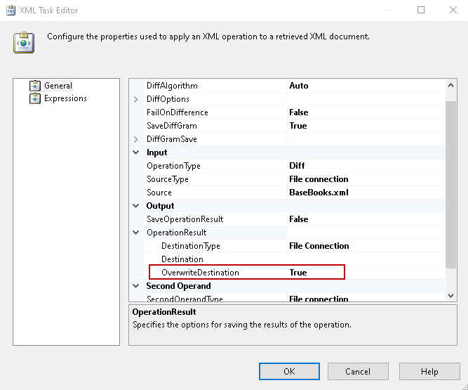
Task: Collapse the Output category
Action: [x=136, y=206]
